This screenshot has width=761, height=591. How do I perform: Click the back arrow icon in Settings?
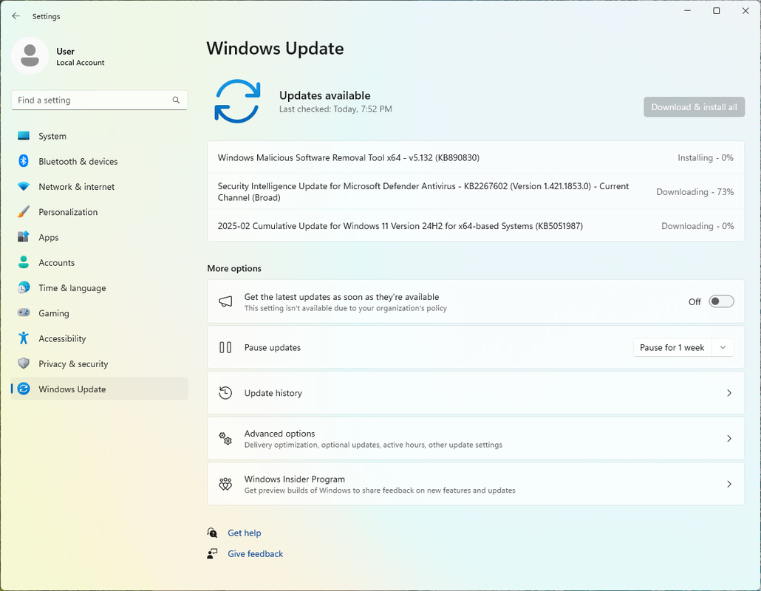tap(16, 16)
